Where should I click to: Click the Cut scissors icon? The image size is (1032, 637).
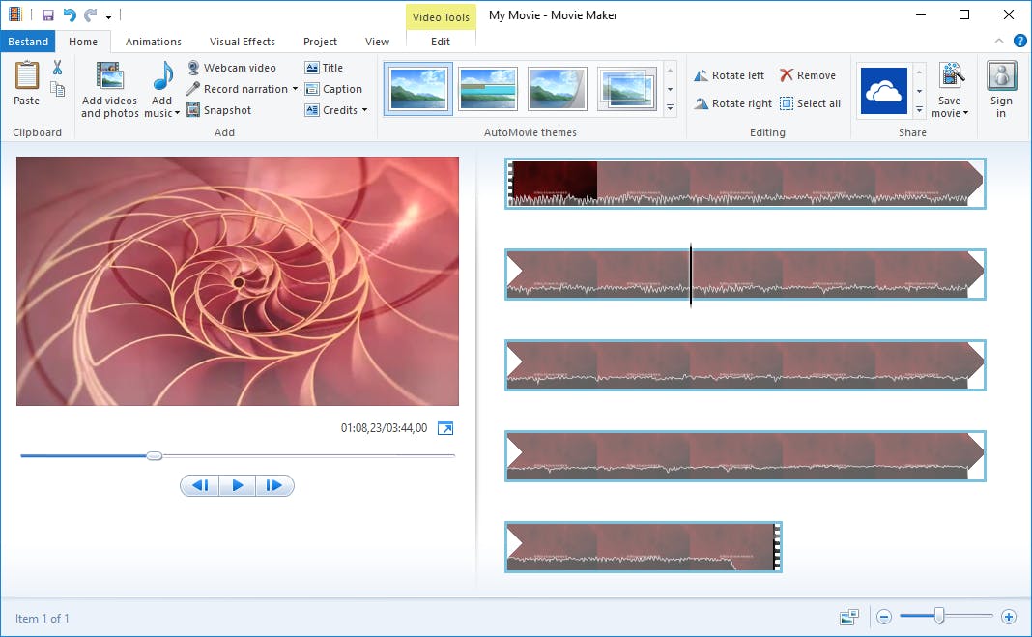(x=57, y=68)
